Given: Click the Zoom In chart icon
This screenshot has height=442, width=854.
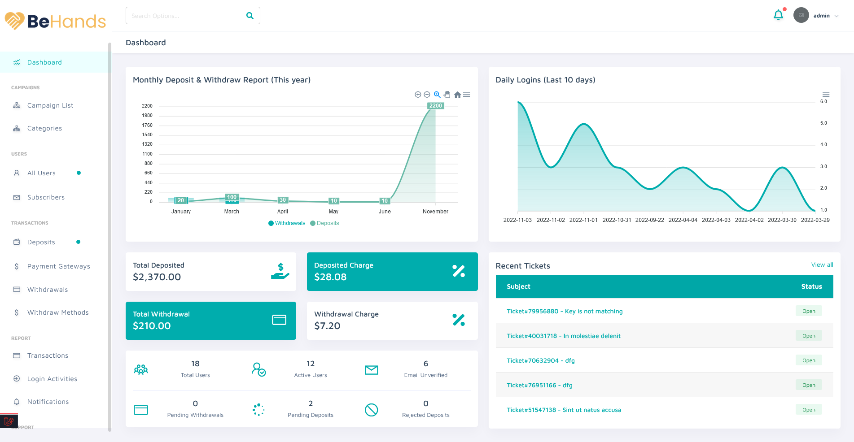Looking at the screenshot, I should click(418, 95).
